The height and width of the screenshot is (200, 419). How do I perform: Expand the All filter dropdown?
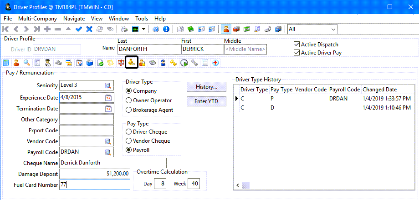click(333, 29)
